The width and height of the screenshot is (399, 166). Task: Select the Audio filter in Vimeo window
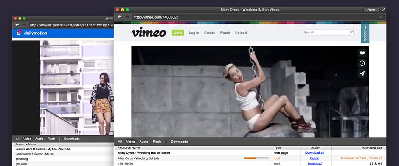coord(144,142)
